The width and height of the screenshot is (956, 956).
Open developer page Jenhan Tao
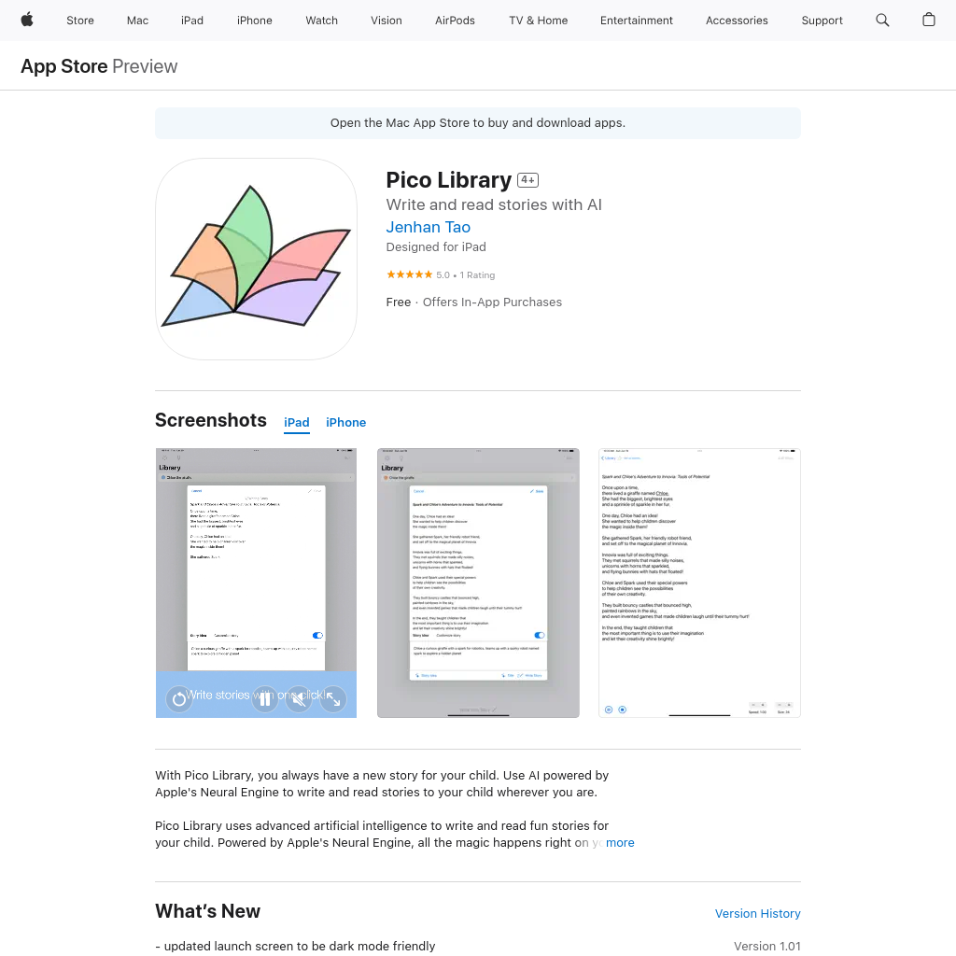pyautogui.click(x=428, y=227)
